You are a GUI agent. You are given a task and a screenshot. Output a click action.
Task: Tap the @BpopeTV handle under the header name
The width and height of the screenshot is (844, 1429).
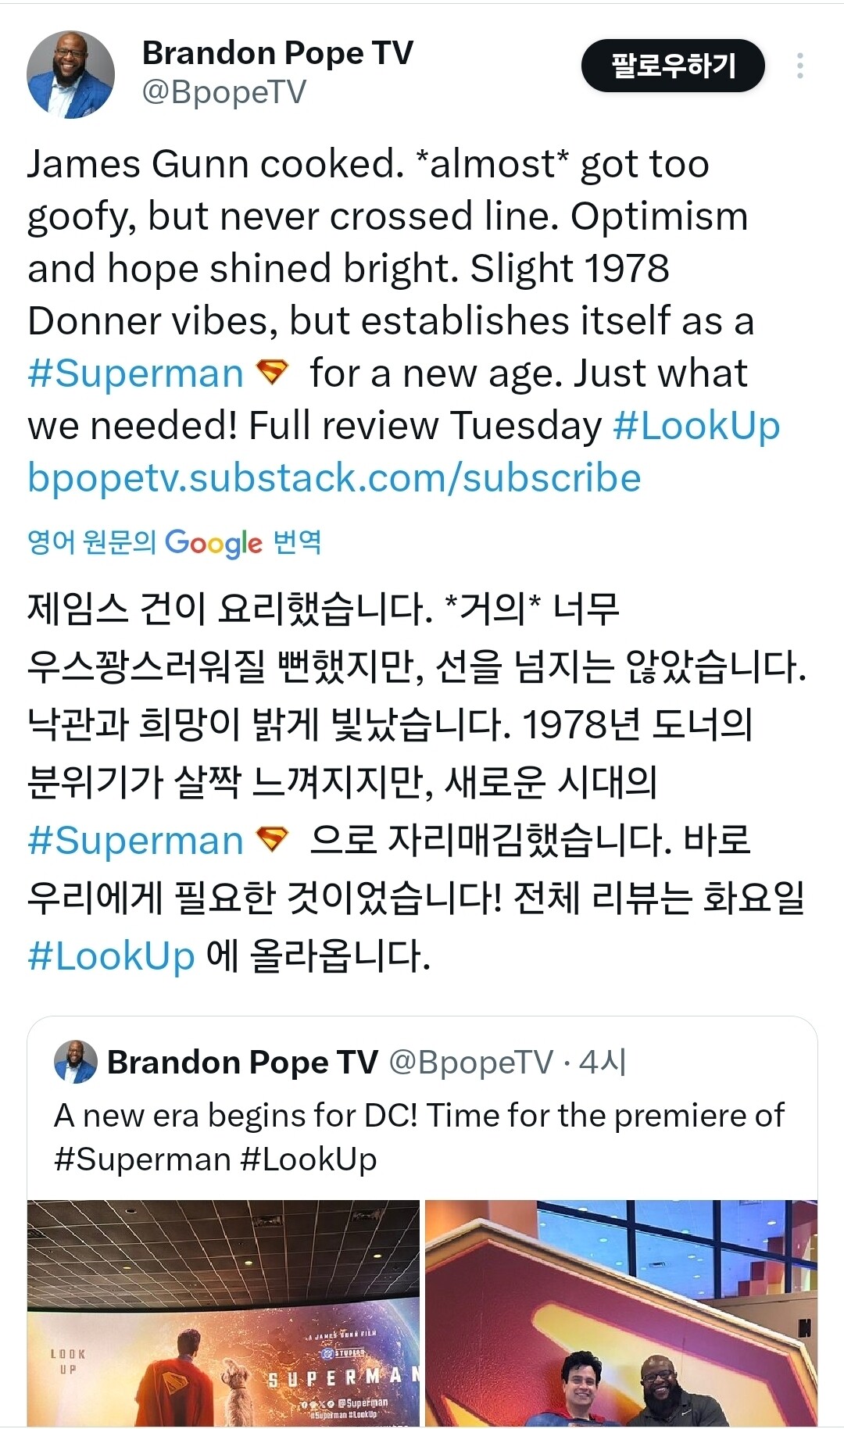224,93
